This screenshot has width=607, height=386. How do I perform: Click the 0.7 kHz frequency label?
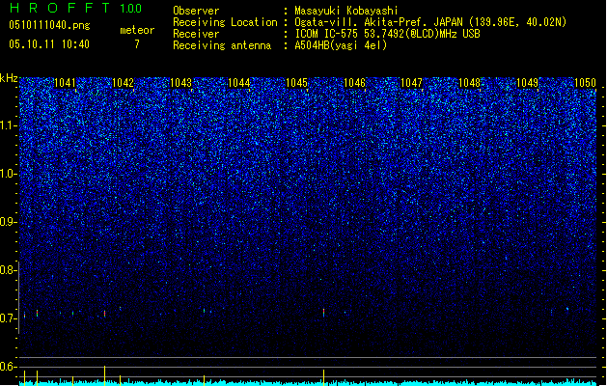pos(8,318)
